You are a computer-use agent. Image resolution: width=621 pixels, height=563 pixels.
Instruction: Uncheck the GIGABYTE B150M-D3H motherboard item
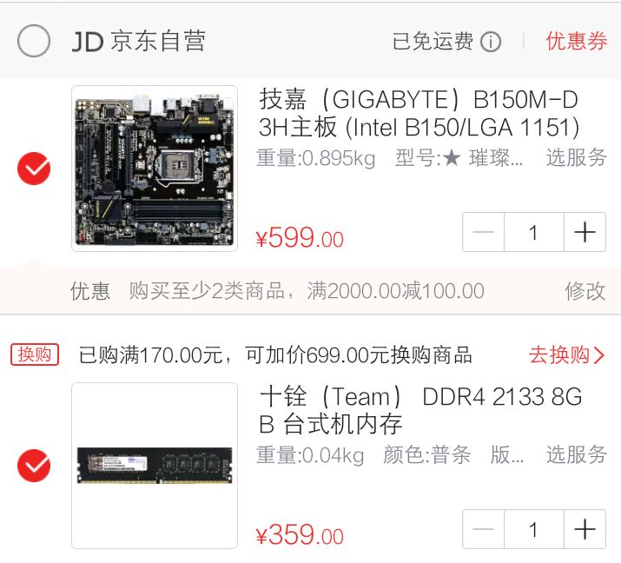(34, 169)
